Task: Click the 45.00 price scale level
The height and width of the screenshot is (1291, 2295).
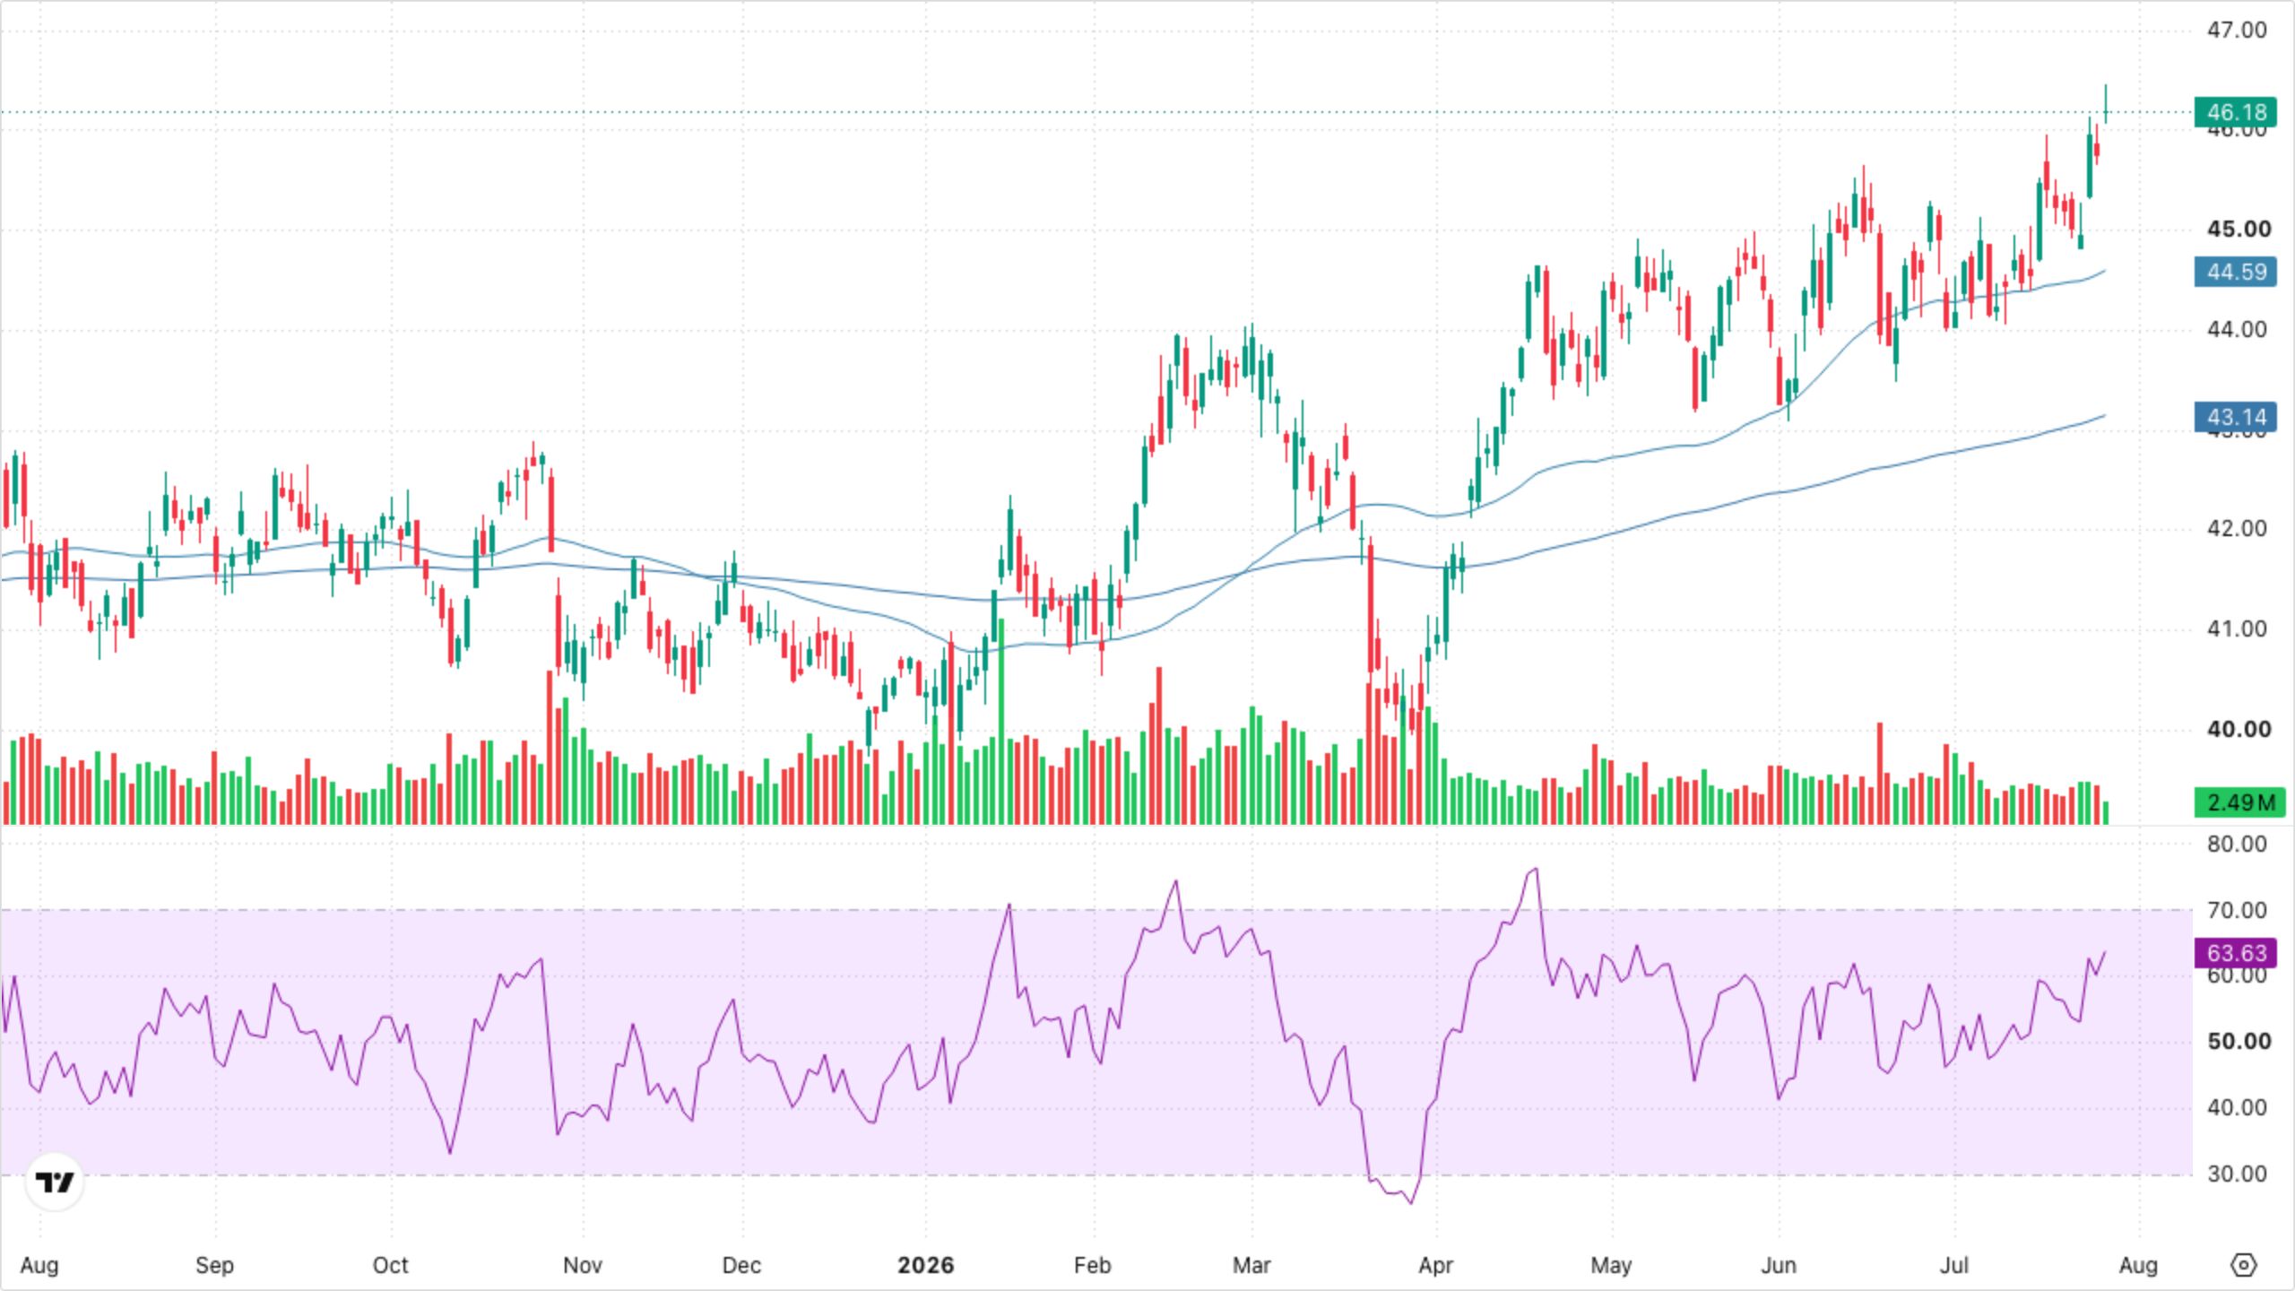Action: (x=2239, y=230)
